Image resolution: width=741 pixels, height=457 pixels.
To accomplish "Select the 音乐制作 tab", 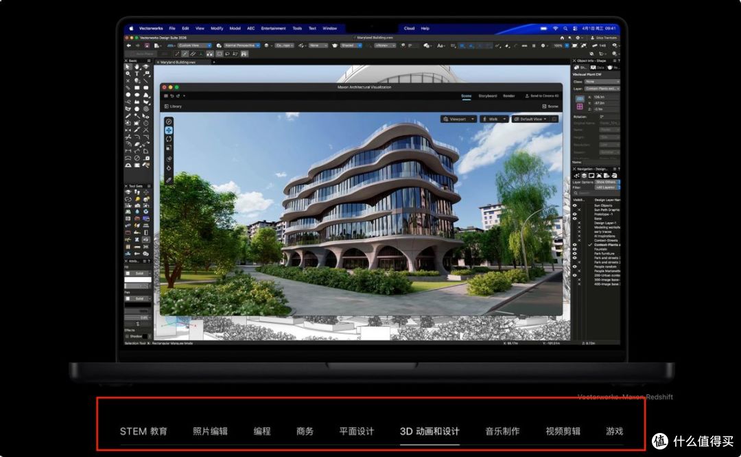I will click(x=502, y=431).
